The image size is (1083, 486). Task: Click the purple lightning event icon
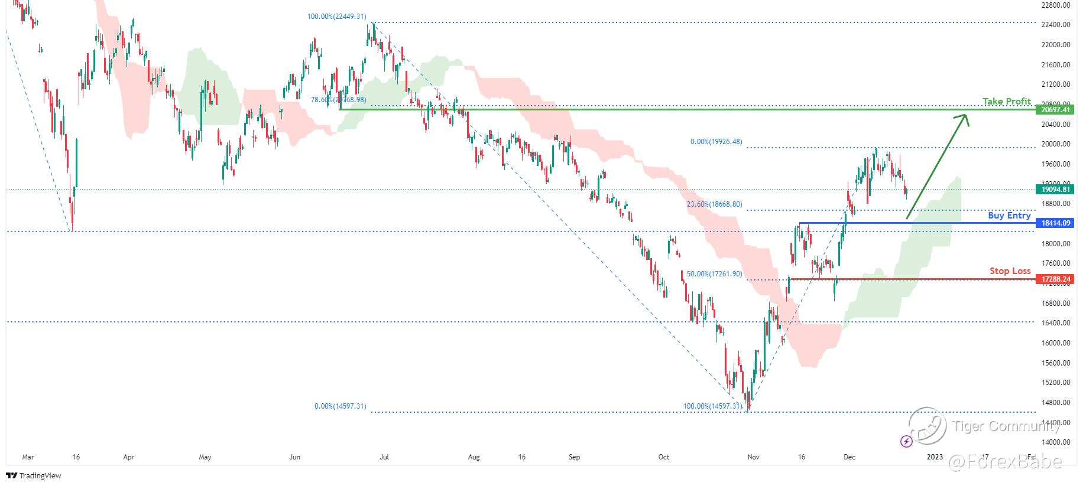[906, 441]
